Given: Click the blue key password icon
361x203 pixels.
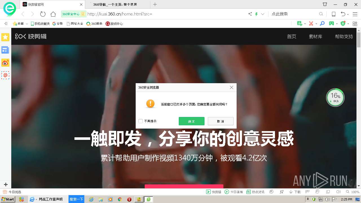Looking at the screenshot, I should 322,23.
